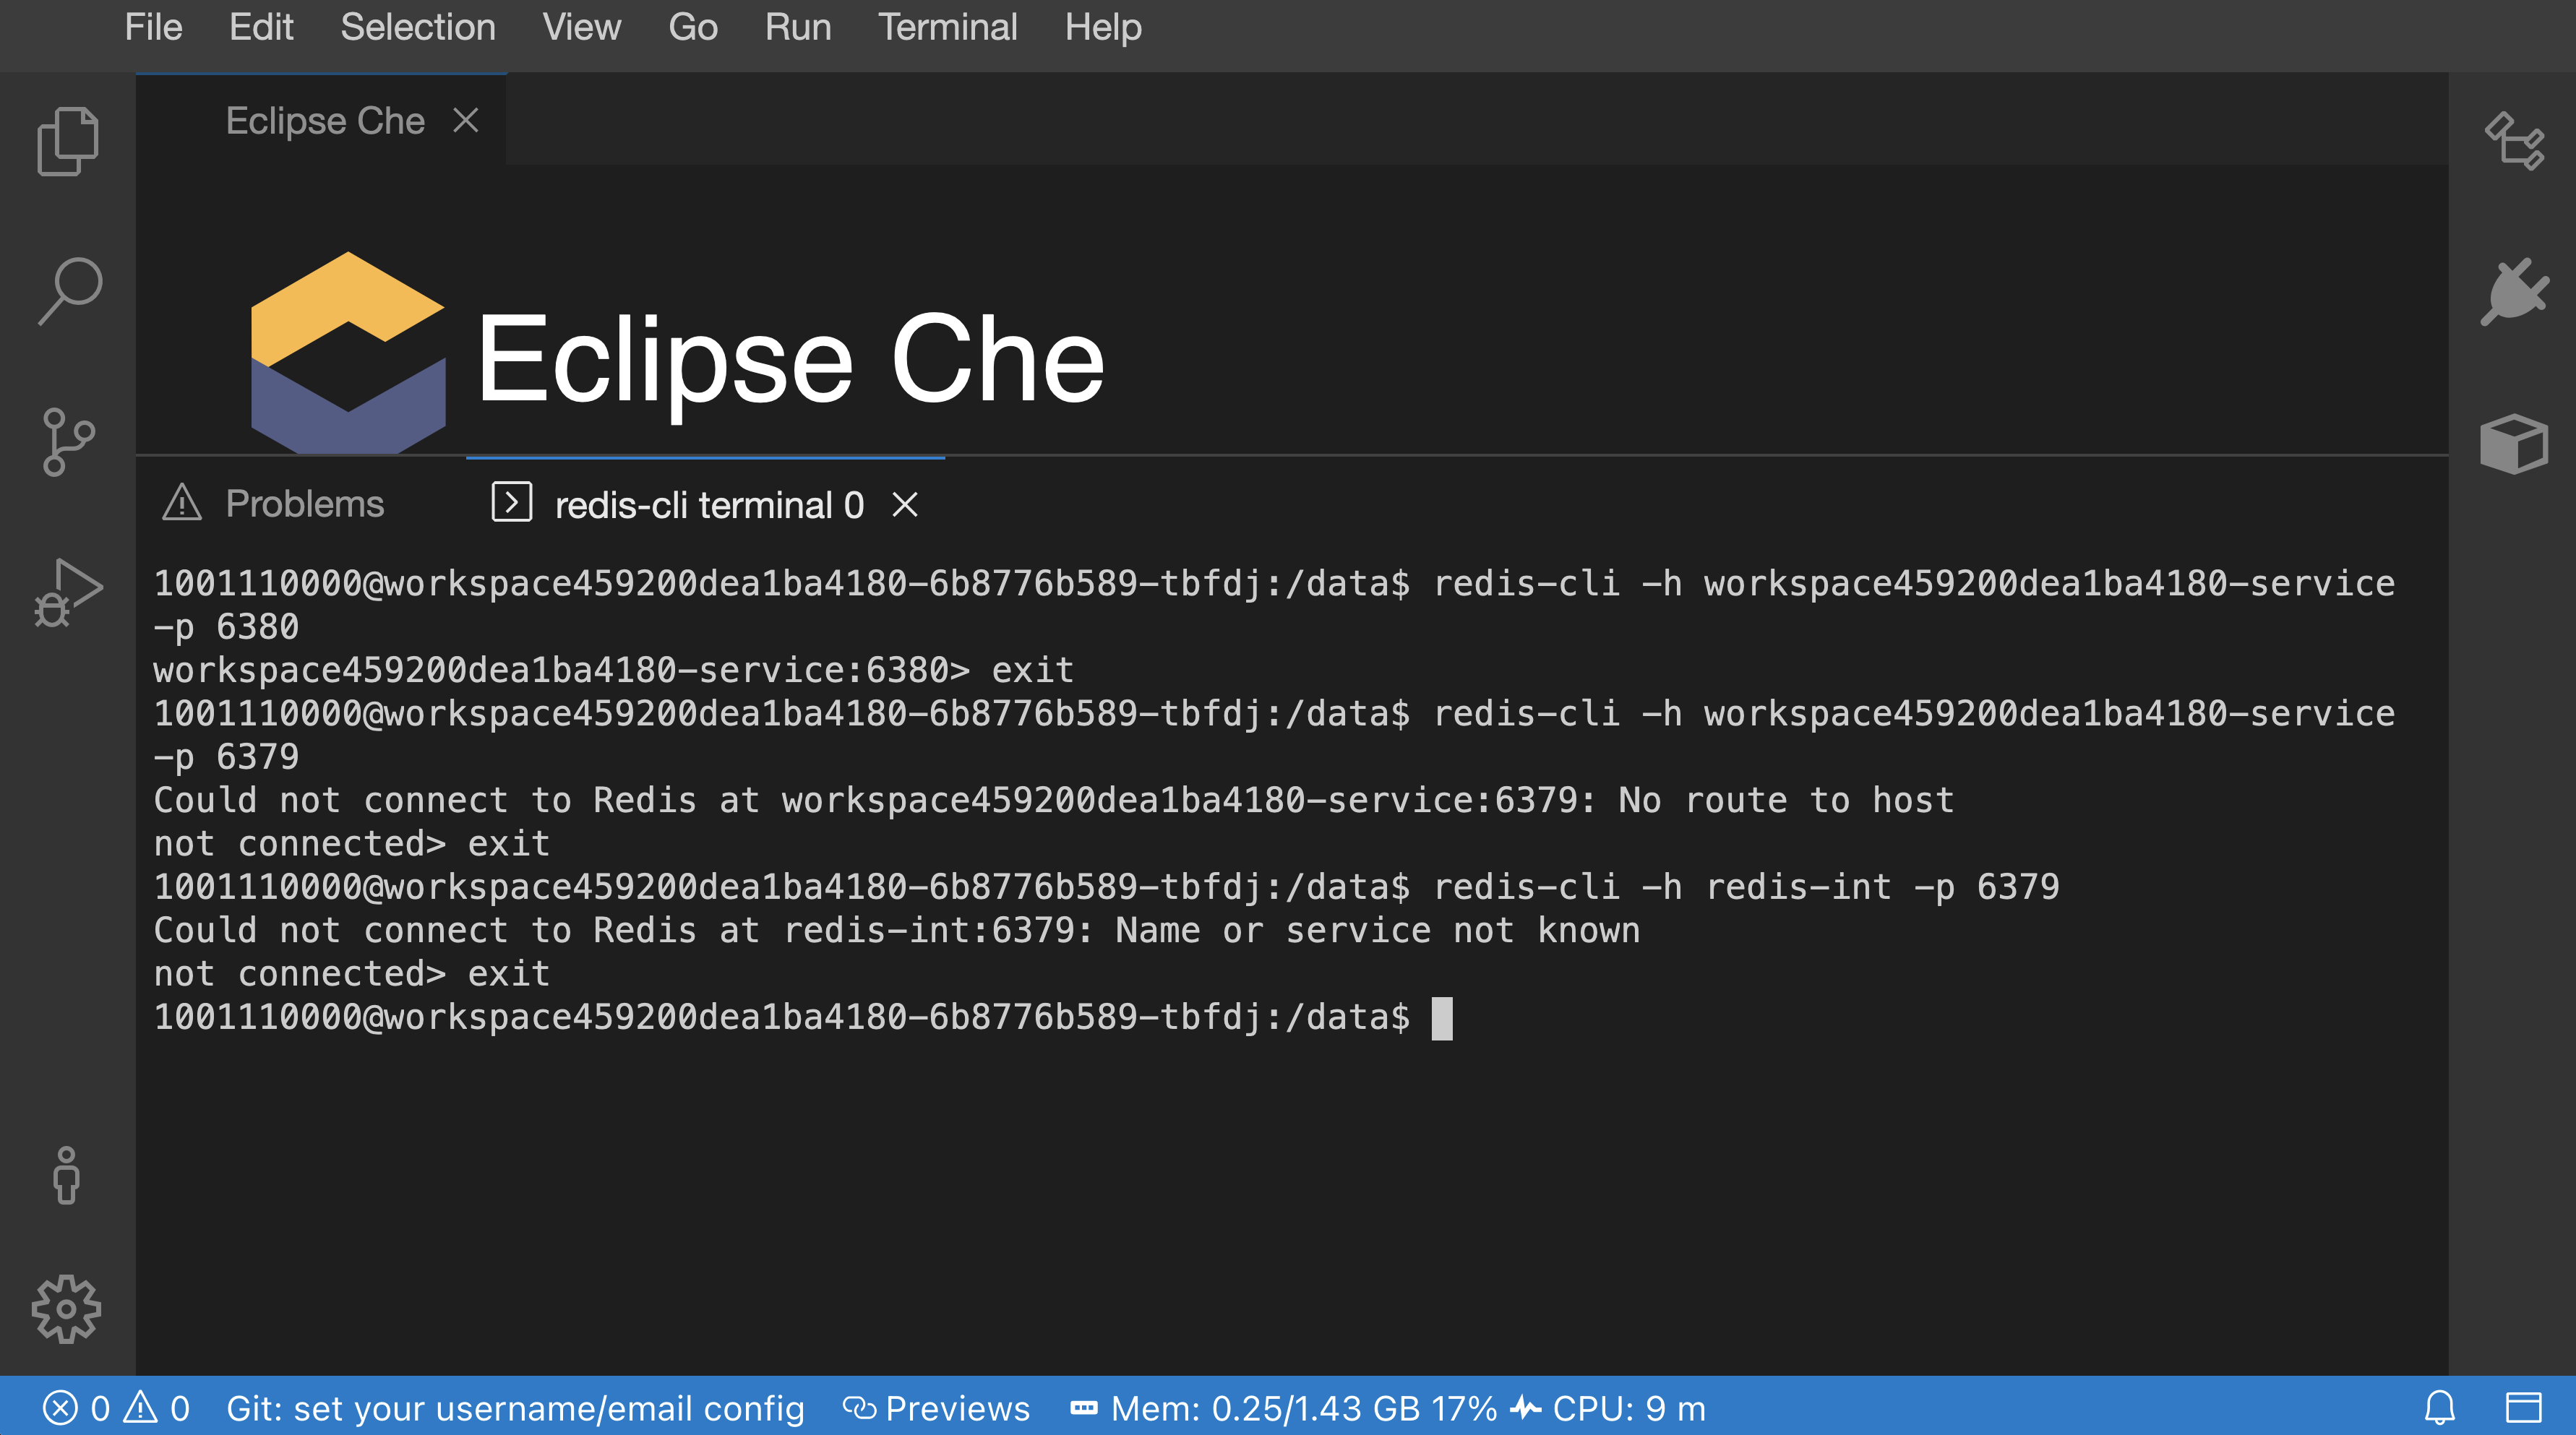Open Previews from the status bar

click(937, 1408)
